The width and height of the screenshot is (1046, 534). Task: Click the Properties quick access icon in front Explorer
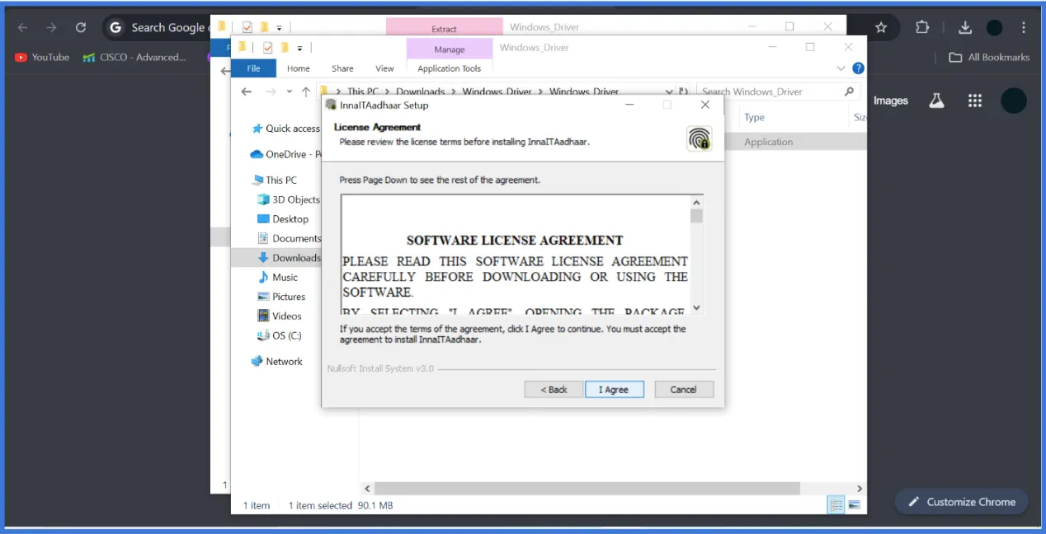[268, 48]
